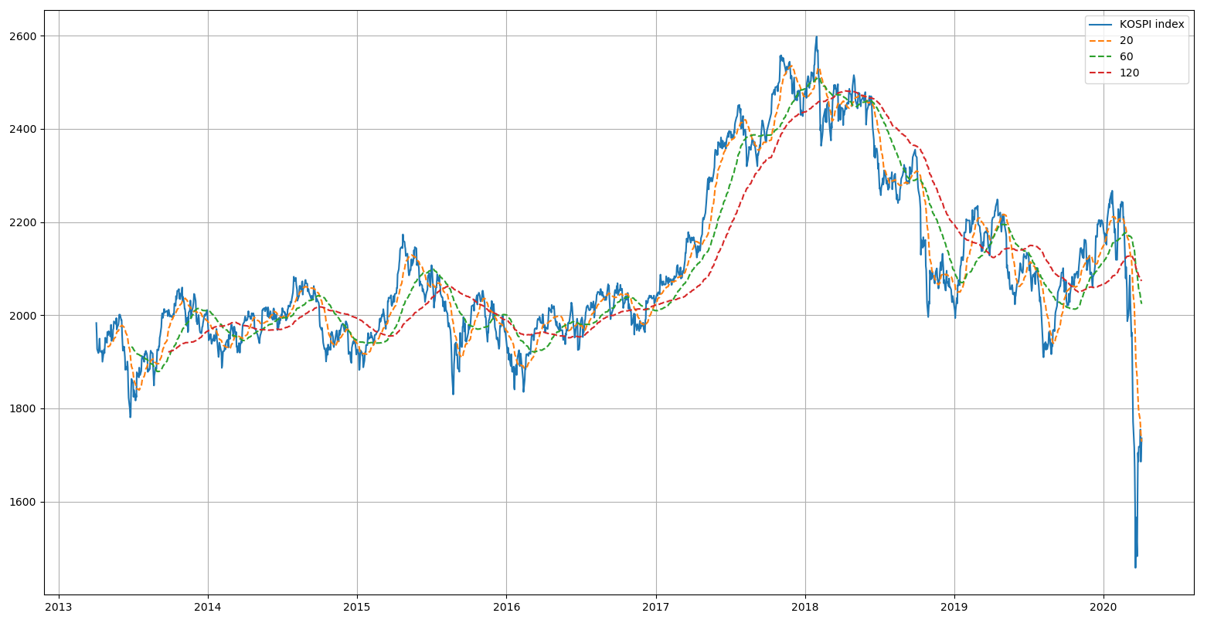Click the 2014 x-axis tick label
The width and height of the screenshot is (1214, 630).
[208, 607]
